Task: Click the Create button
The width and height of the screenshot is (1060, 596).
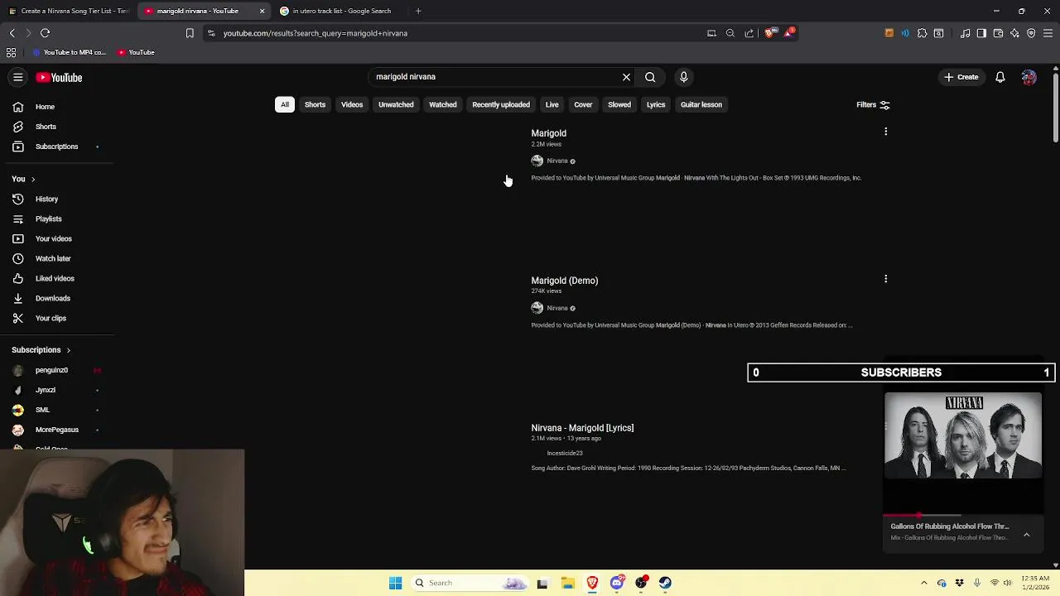Action: [961, 77]
